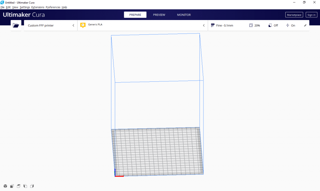
Task: Click the Sign in button
Action: point(312,15)
